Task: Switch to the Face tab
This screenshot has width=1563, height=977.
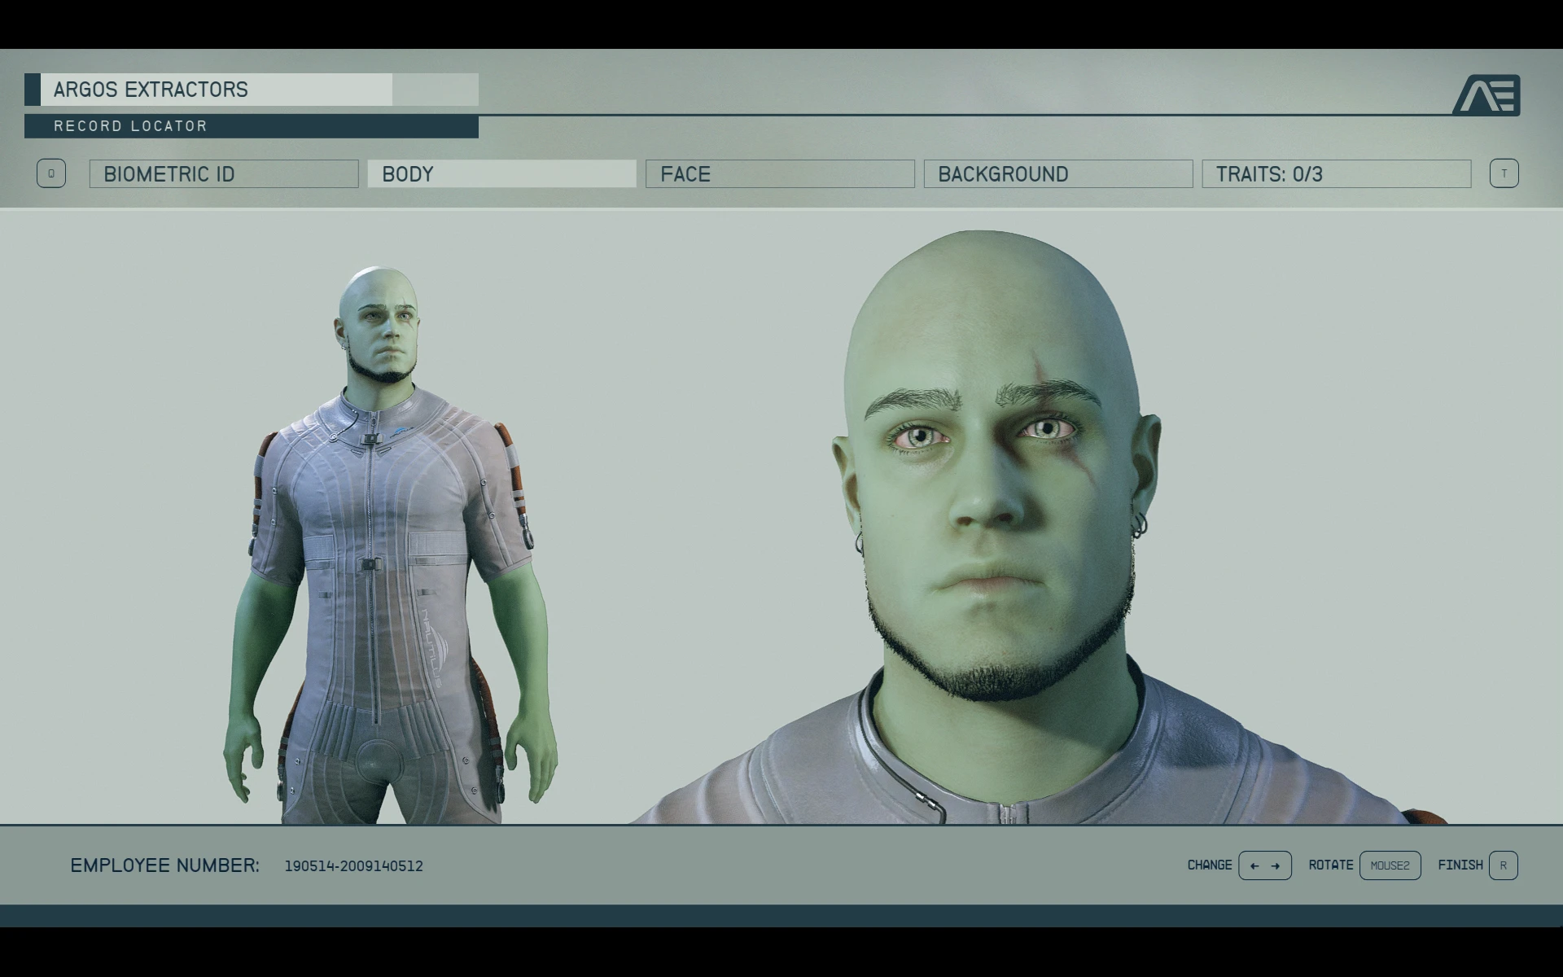Action: (780, 174)
